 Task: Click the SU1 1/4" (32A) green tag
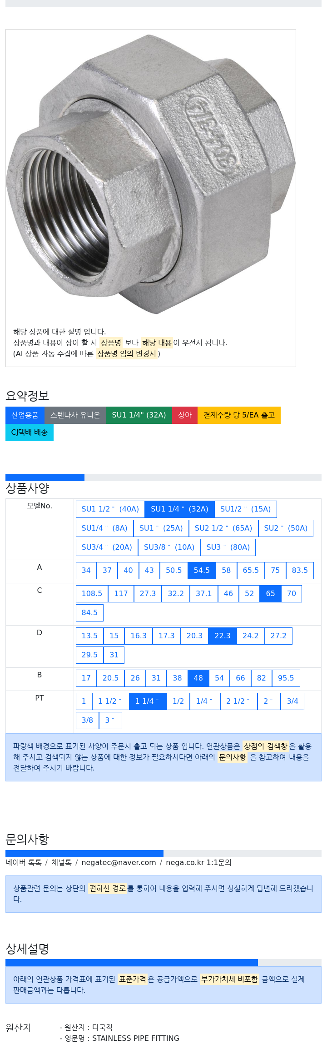pos(139,415)
